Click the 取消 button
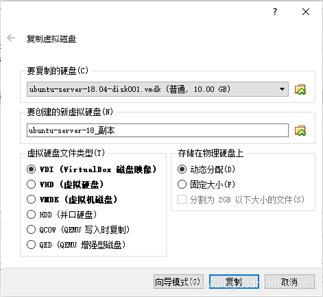The width and height of the screenshot is (323, 297). [289, 282]
